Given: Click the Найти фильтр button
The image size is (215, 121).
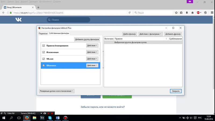Looking at the screenshot, I should click(x=130, y=34).
